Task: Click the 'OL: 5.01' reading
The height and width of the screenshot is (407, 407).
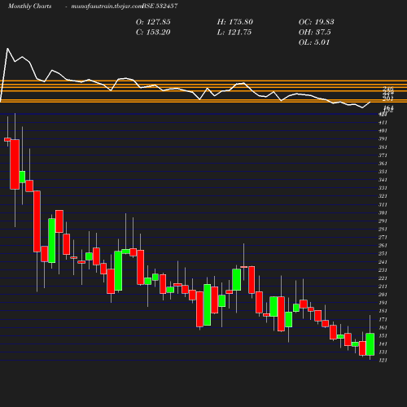Action: click(x=314, y=42)
